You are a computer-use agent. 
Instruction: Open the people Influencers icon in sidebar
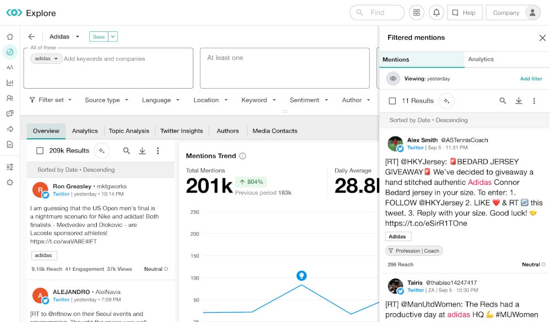pos(10,98)
